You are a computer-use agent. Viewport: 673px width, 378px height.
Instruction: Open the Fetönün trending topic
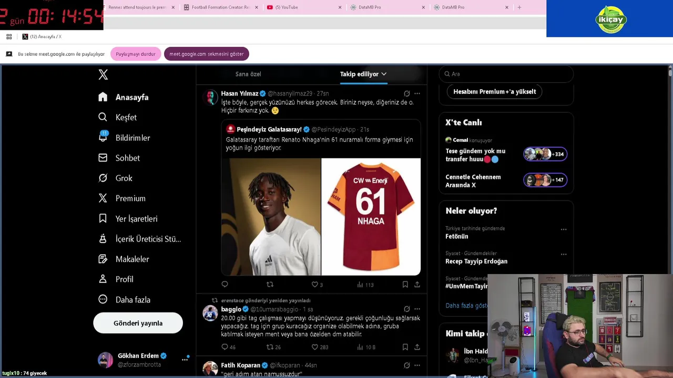point(457,236)
